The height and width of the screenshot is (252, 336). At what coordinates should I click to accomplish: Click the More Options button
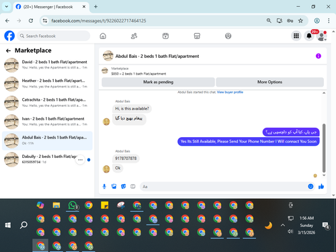click(269, 82)
